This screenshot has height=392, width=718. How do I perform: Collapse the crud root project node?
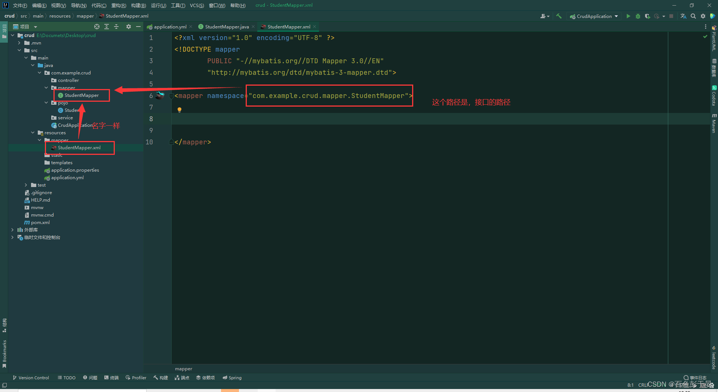coord(13,35)
